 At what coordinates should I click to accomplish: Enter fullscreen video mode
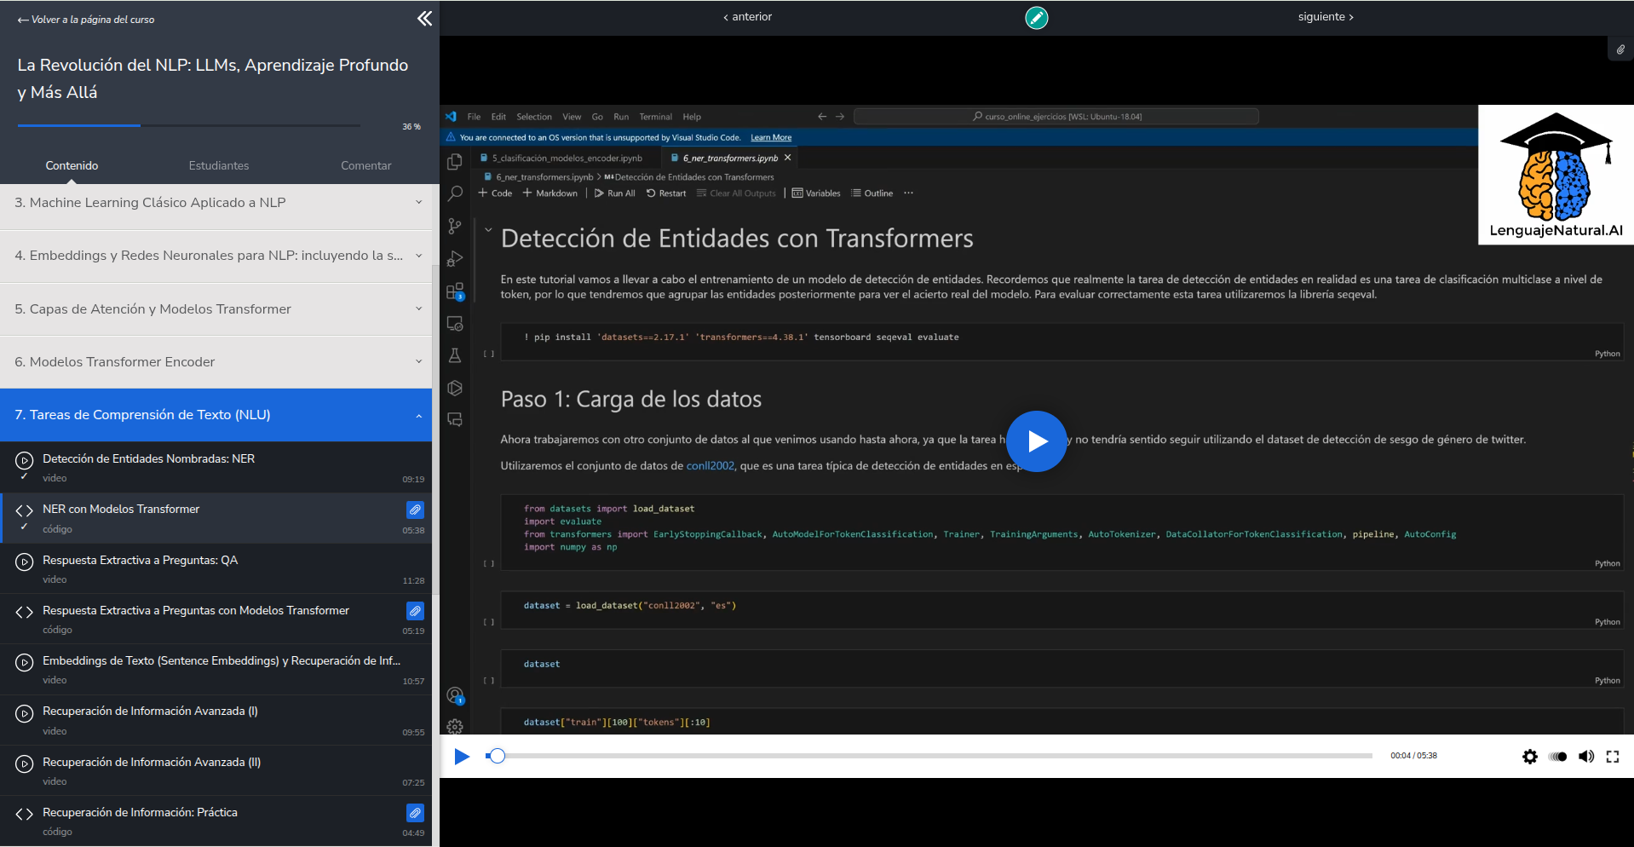(1613, 757)
